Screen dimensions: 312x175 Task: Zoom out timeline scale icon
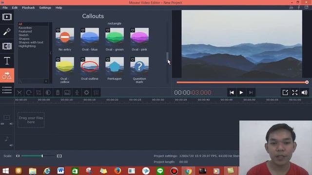coord(18,156)
